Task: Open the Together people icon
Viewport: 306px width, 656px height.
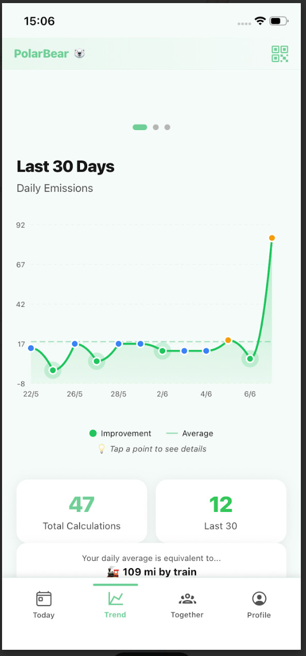Action: point(187,599)
